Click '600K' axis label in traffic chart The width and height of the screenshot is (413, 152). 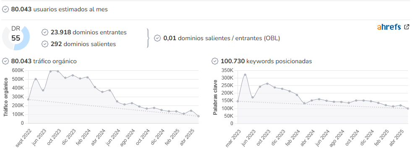[18, 70]
